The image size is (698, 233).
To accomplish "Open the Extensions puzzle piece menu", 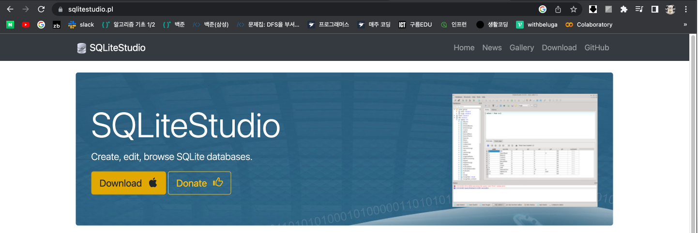I will (x=623, y=9).
